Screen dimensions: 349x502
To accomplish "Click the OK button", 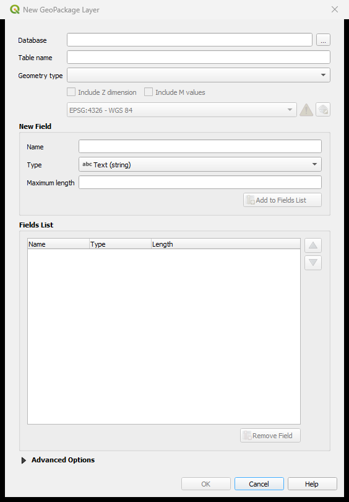I will (206, 484).
